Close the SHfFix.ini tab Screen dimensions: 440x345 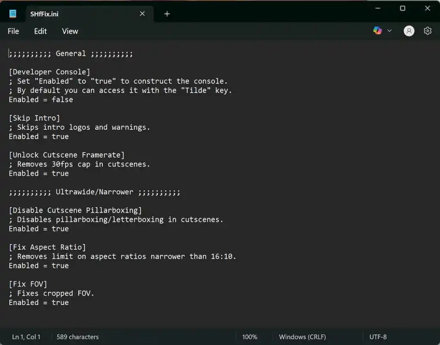[x=142, y=14]
